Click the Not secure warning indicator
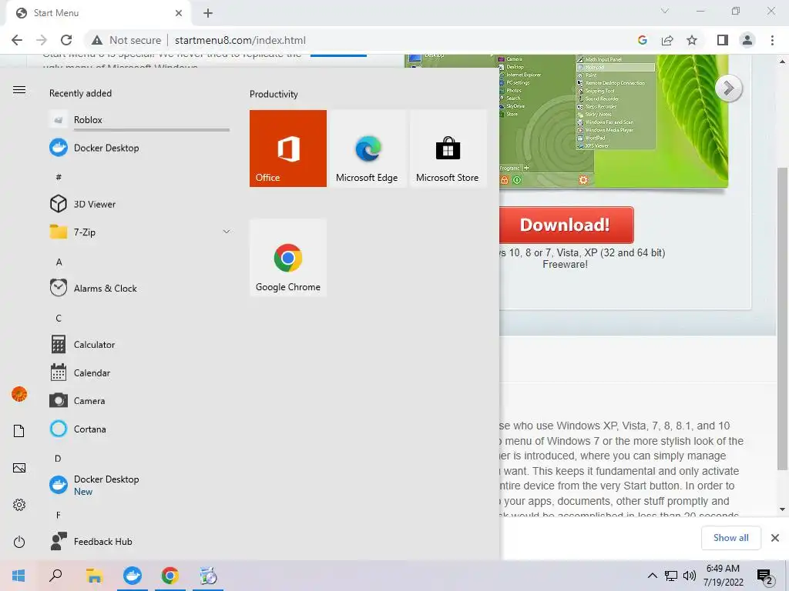The height and width of the screenshot is (591, 789). click(x=126, y=40)
